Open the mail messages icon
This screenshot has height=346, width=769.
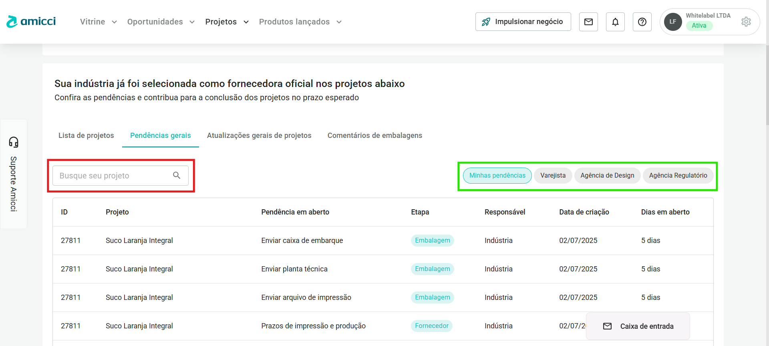click(x=588, y=22)
